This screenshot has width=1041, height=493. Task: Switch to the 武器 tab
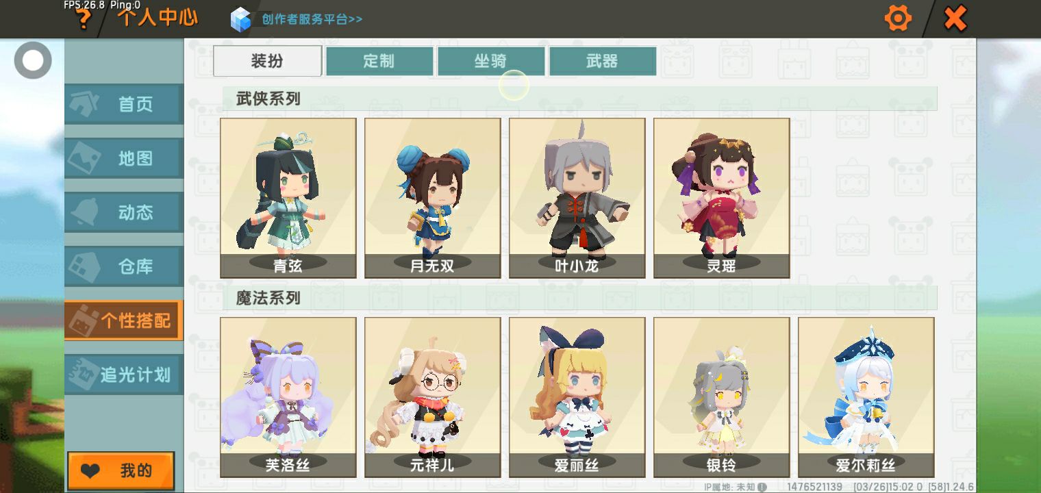tap(603, 61)
